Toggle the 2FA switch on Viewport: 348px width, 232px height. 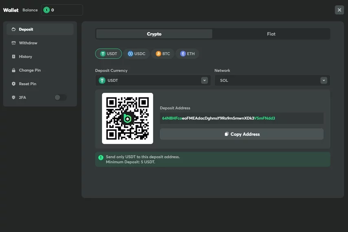tap(60, 97)
